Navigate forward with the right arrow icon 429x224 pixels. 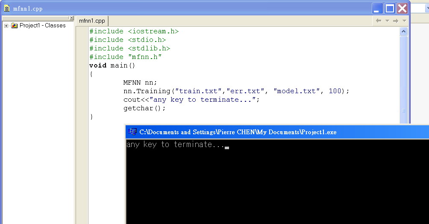click(396, 21)
